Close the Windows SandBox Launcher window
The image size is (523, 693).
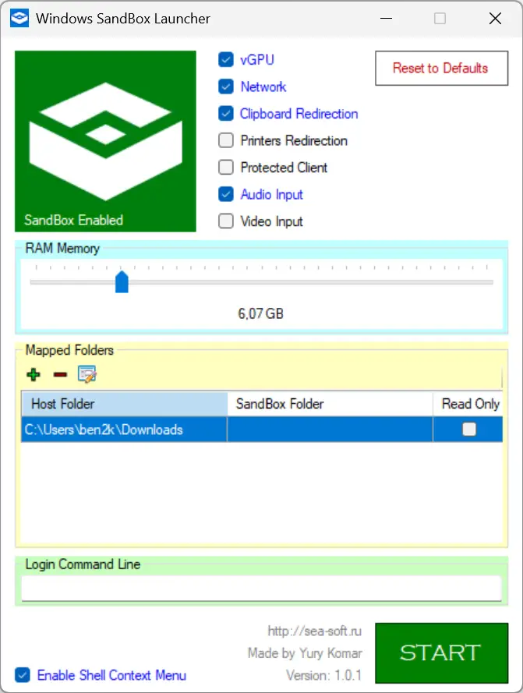coord(495,18)
